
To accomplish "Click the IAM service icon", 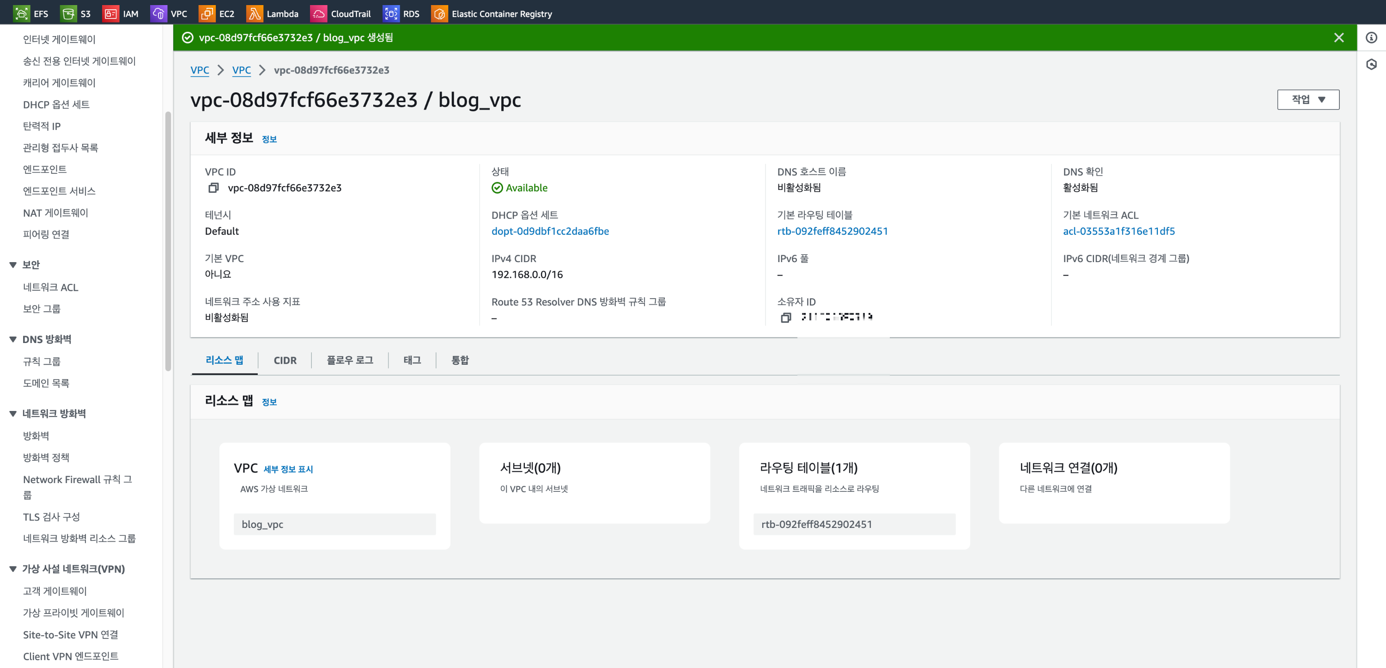I will point(110,13).
